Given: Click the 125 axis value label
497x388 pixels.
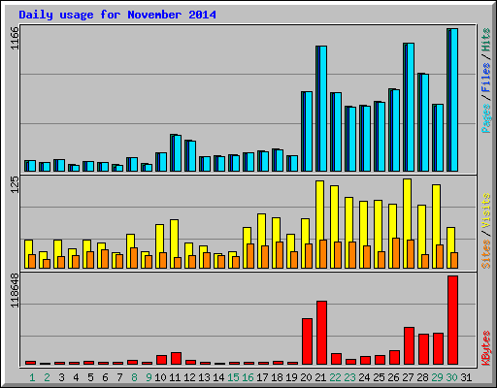Looking at the screenshot, I should 15,185.
